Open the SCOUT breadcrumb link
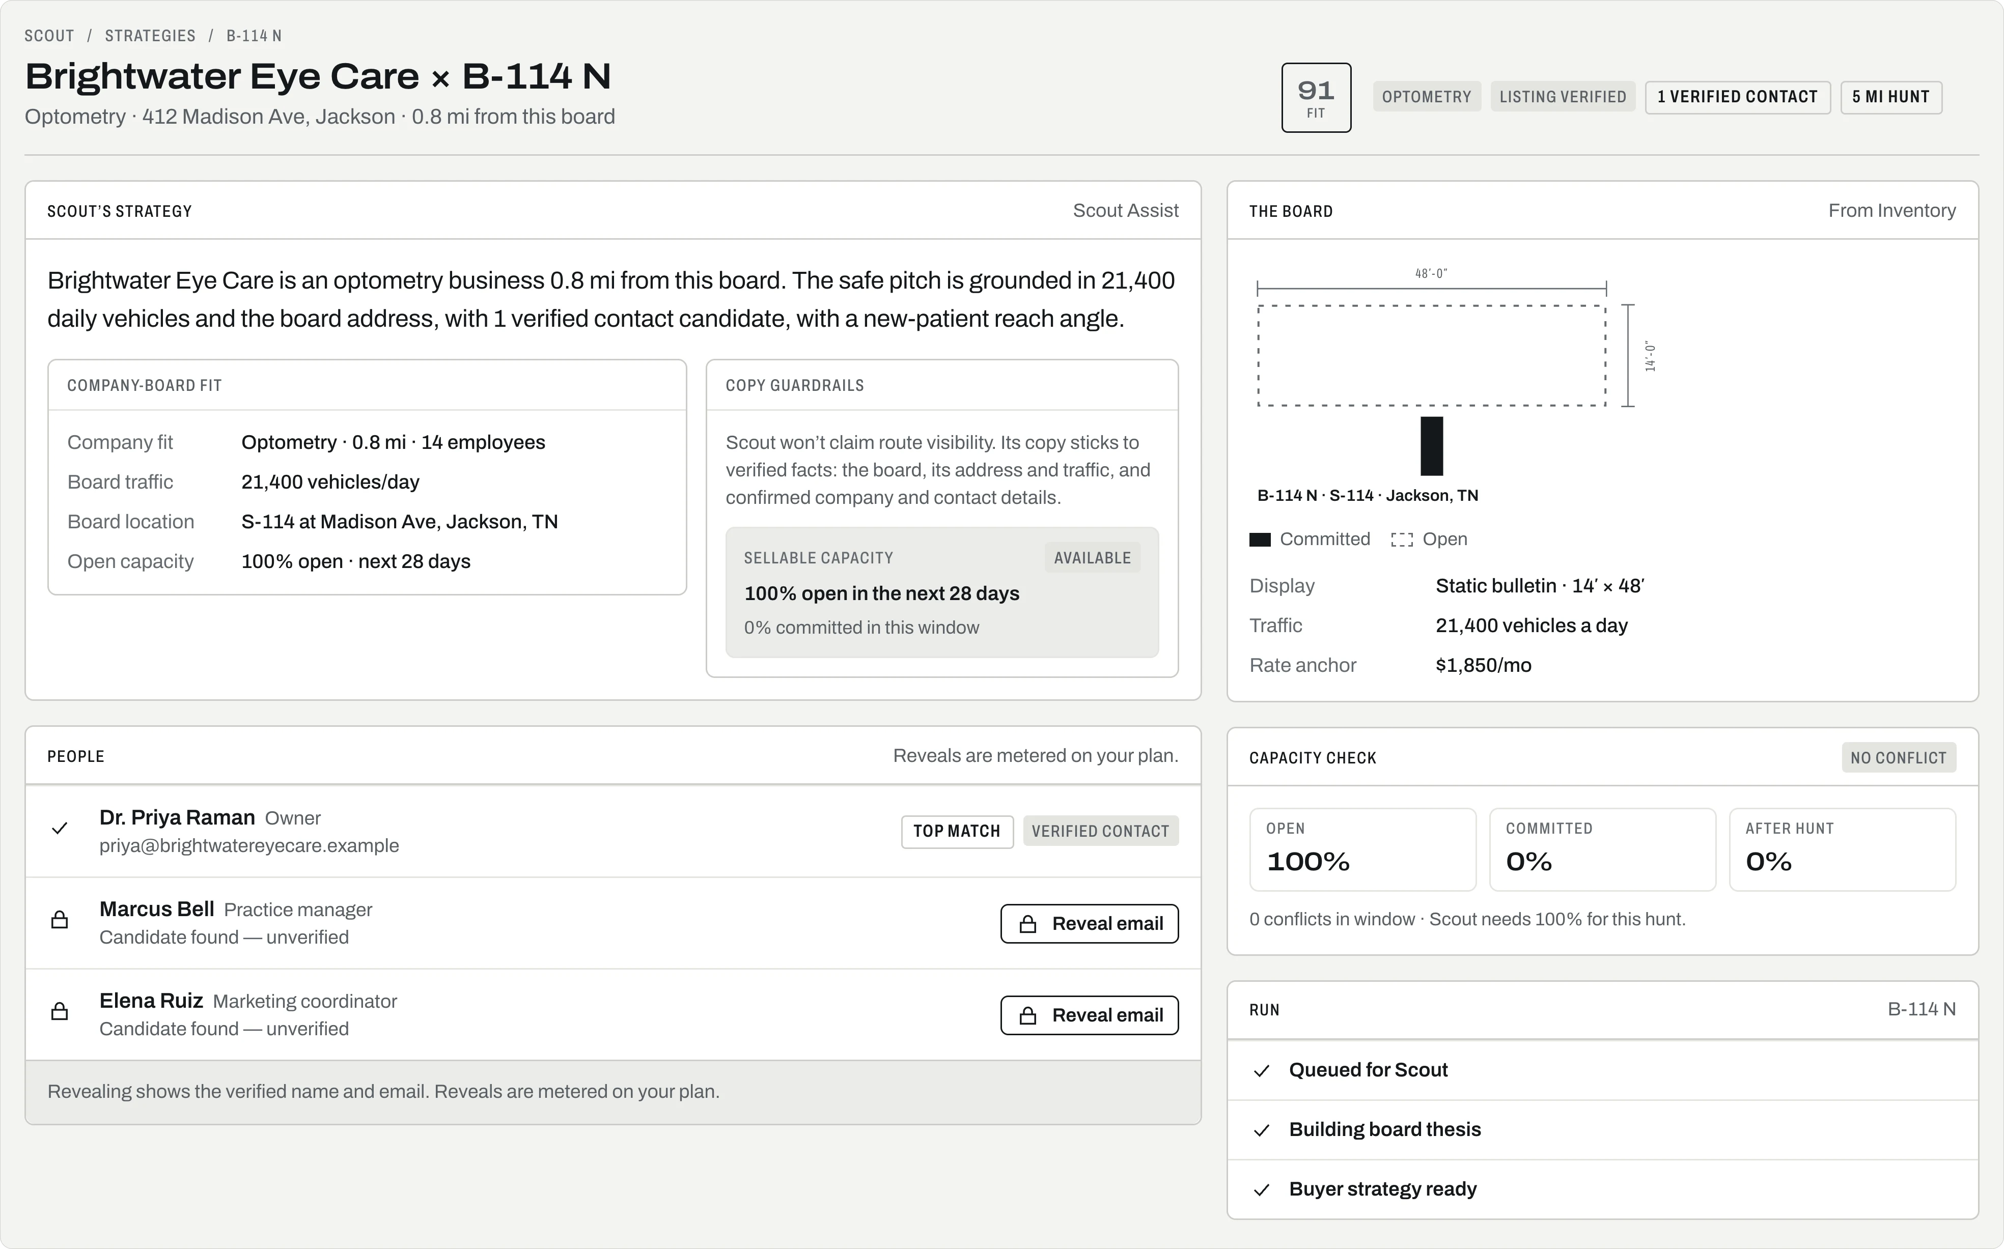Viewport: 2004px width, 1249px height. point(49,36)
